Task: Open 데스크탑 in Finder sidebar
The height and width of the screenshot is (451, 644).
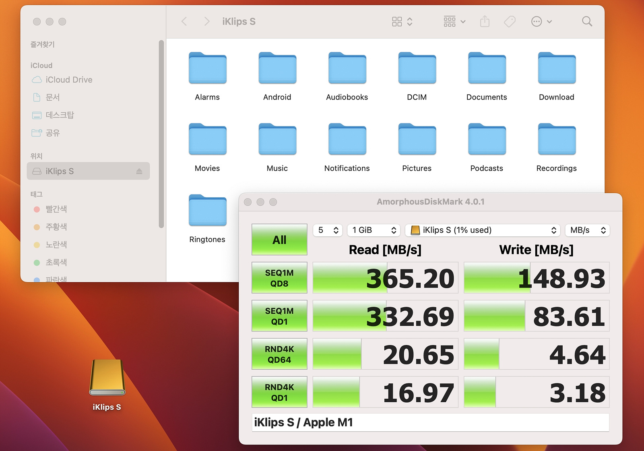Action: (x=88, y=115)
